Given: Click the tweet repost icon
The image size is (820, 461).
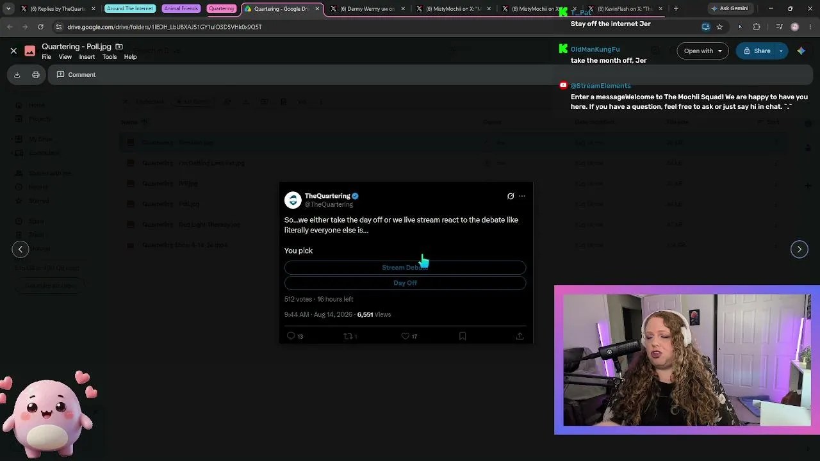Looking at the screenshot, I should click(348, 336).
